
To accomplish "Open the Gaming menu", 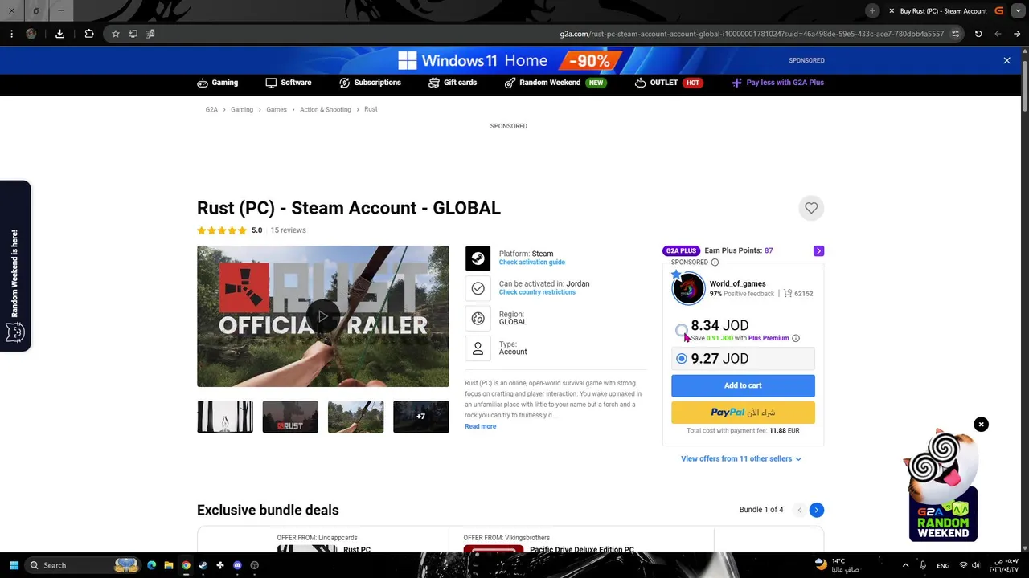I will tap(217, 83).
